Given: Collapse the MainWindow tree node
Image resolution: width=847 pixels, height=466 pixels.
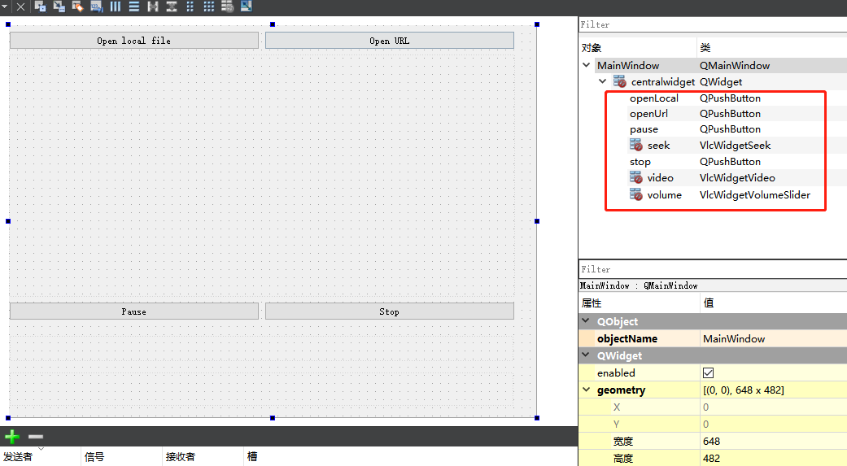Looking at the screenshot, I should tap(587, 65).
